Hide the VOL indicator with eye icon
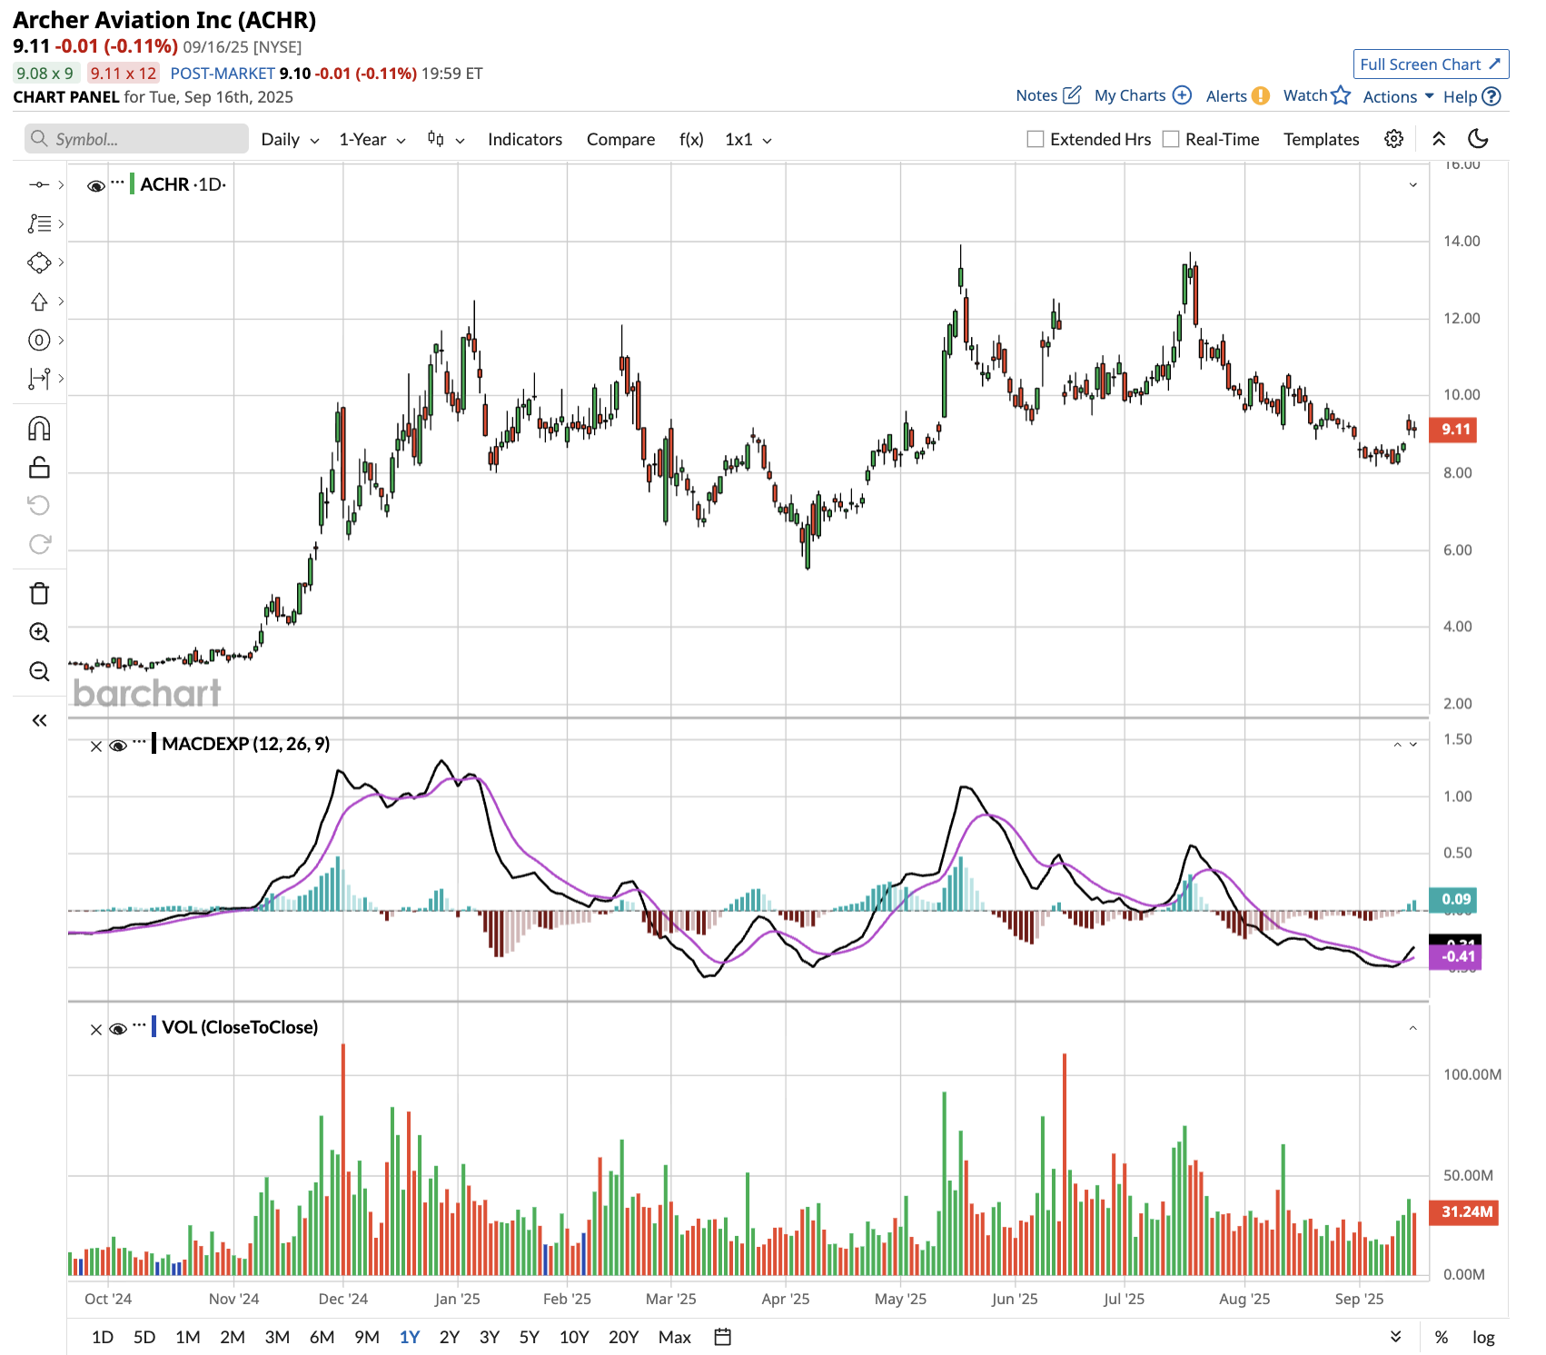 [x=118, y=1029]
